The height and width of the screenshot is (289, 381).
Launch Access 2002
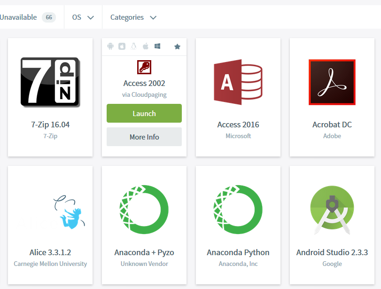point(144,113)
